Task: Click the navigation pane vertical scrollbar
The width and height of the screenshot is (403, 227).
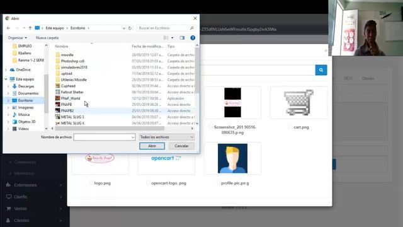Action: point(46,93)
